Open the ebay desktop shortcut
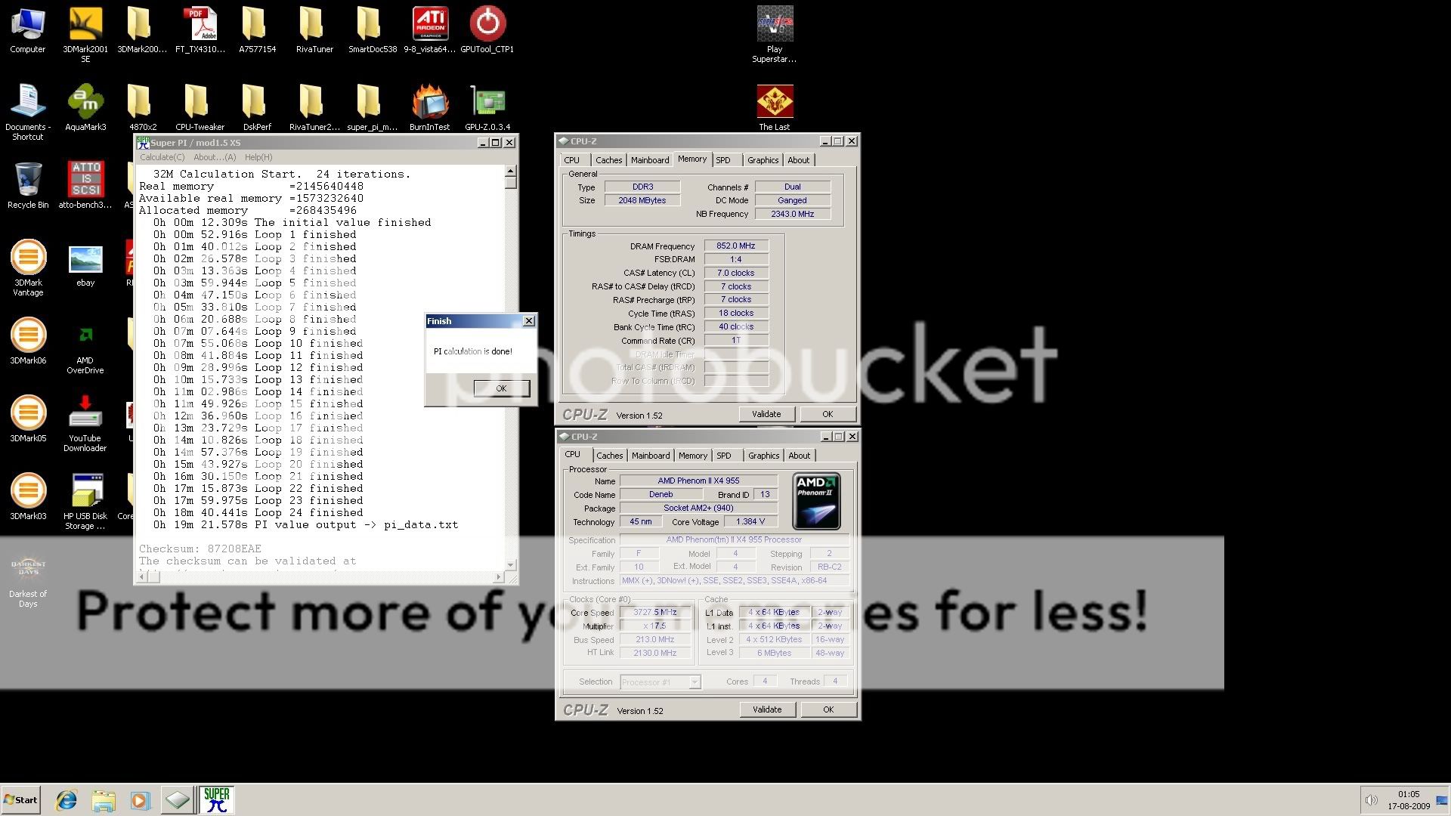1451x816 pixels. 85,264
